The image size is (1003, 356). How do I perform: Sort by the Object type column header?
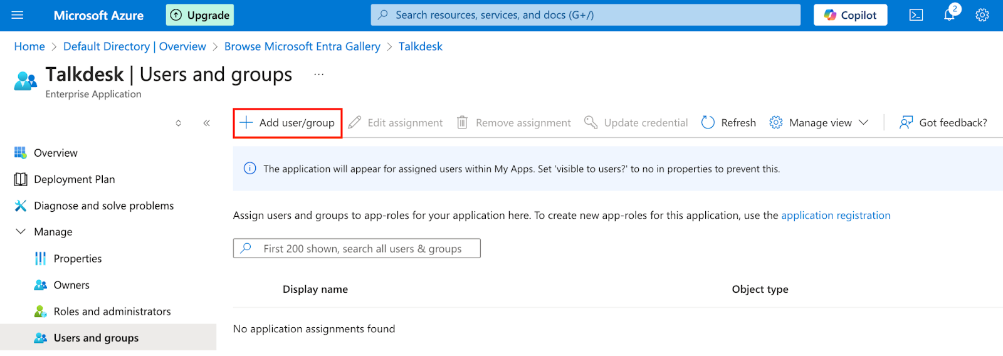tap(760, 289)
